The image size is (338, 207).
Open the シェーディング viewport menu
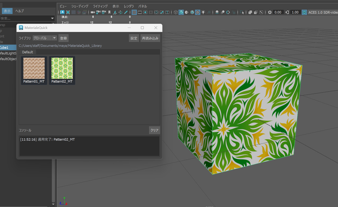80,6
